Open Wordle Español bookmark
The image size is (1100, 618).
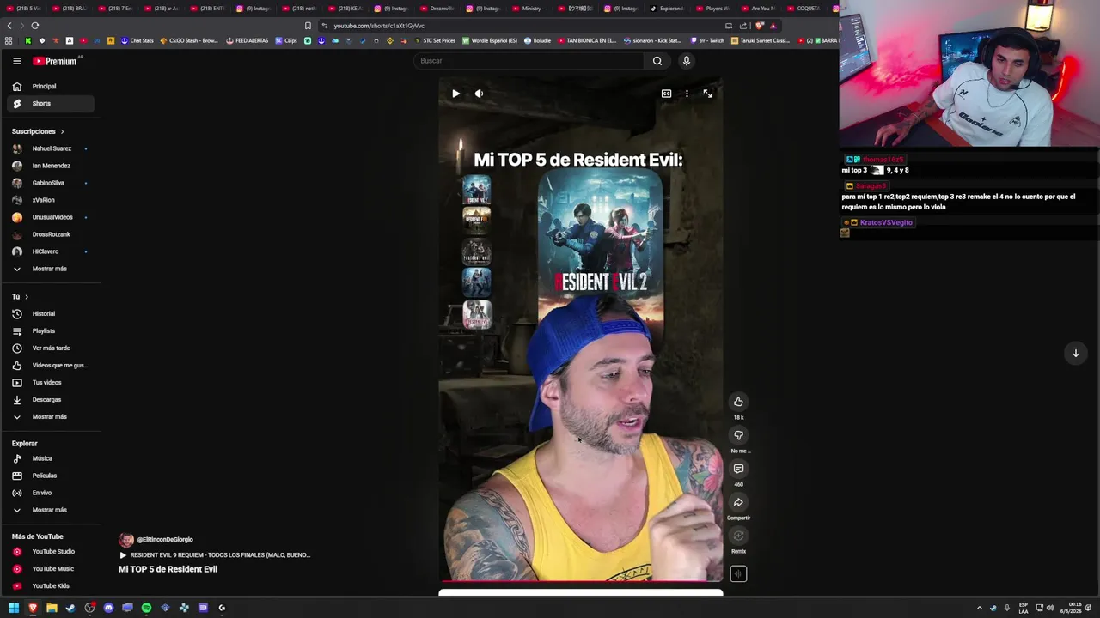click(490, 40)
